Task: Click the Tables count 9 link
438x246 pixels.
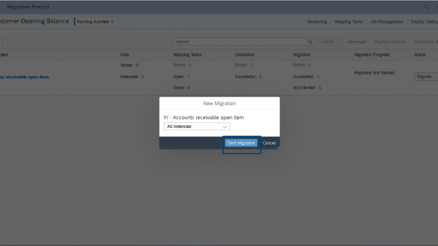Action: 137,65
